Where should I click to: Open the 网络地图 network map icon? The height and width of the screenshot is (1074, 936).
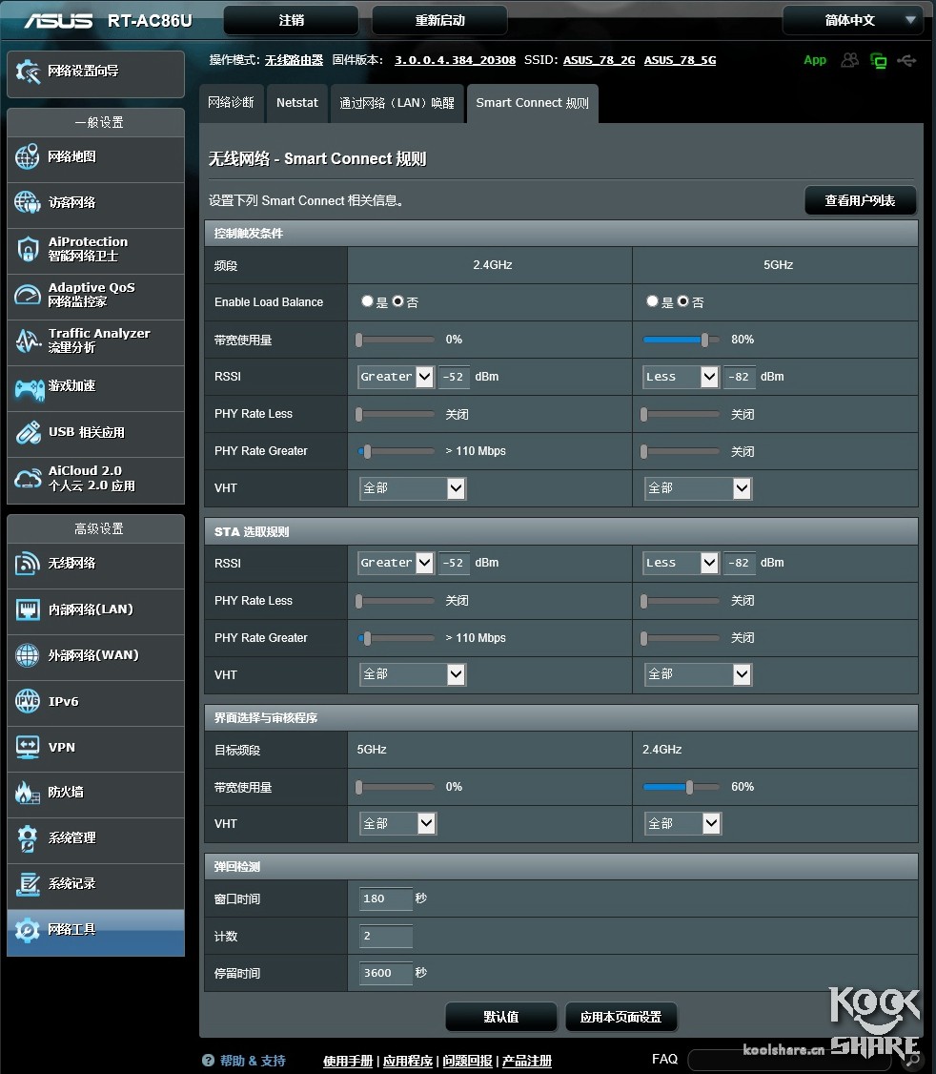click(x=27, y=157)
